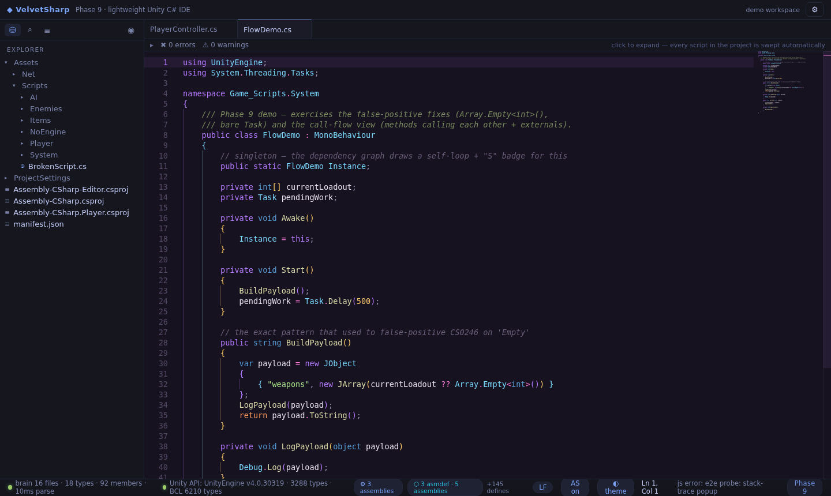Click the VelvetSharp diamond logo
The image size is (831, 496).
click(x=10, y=10)
